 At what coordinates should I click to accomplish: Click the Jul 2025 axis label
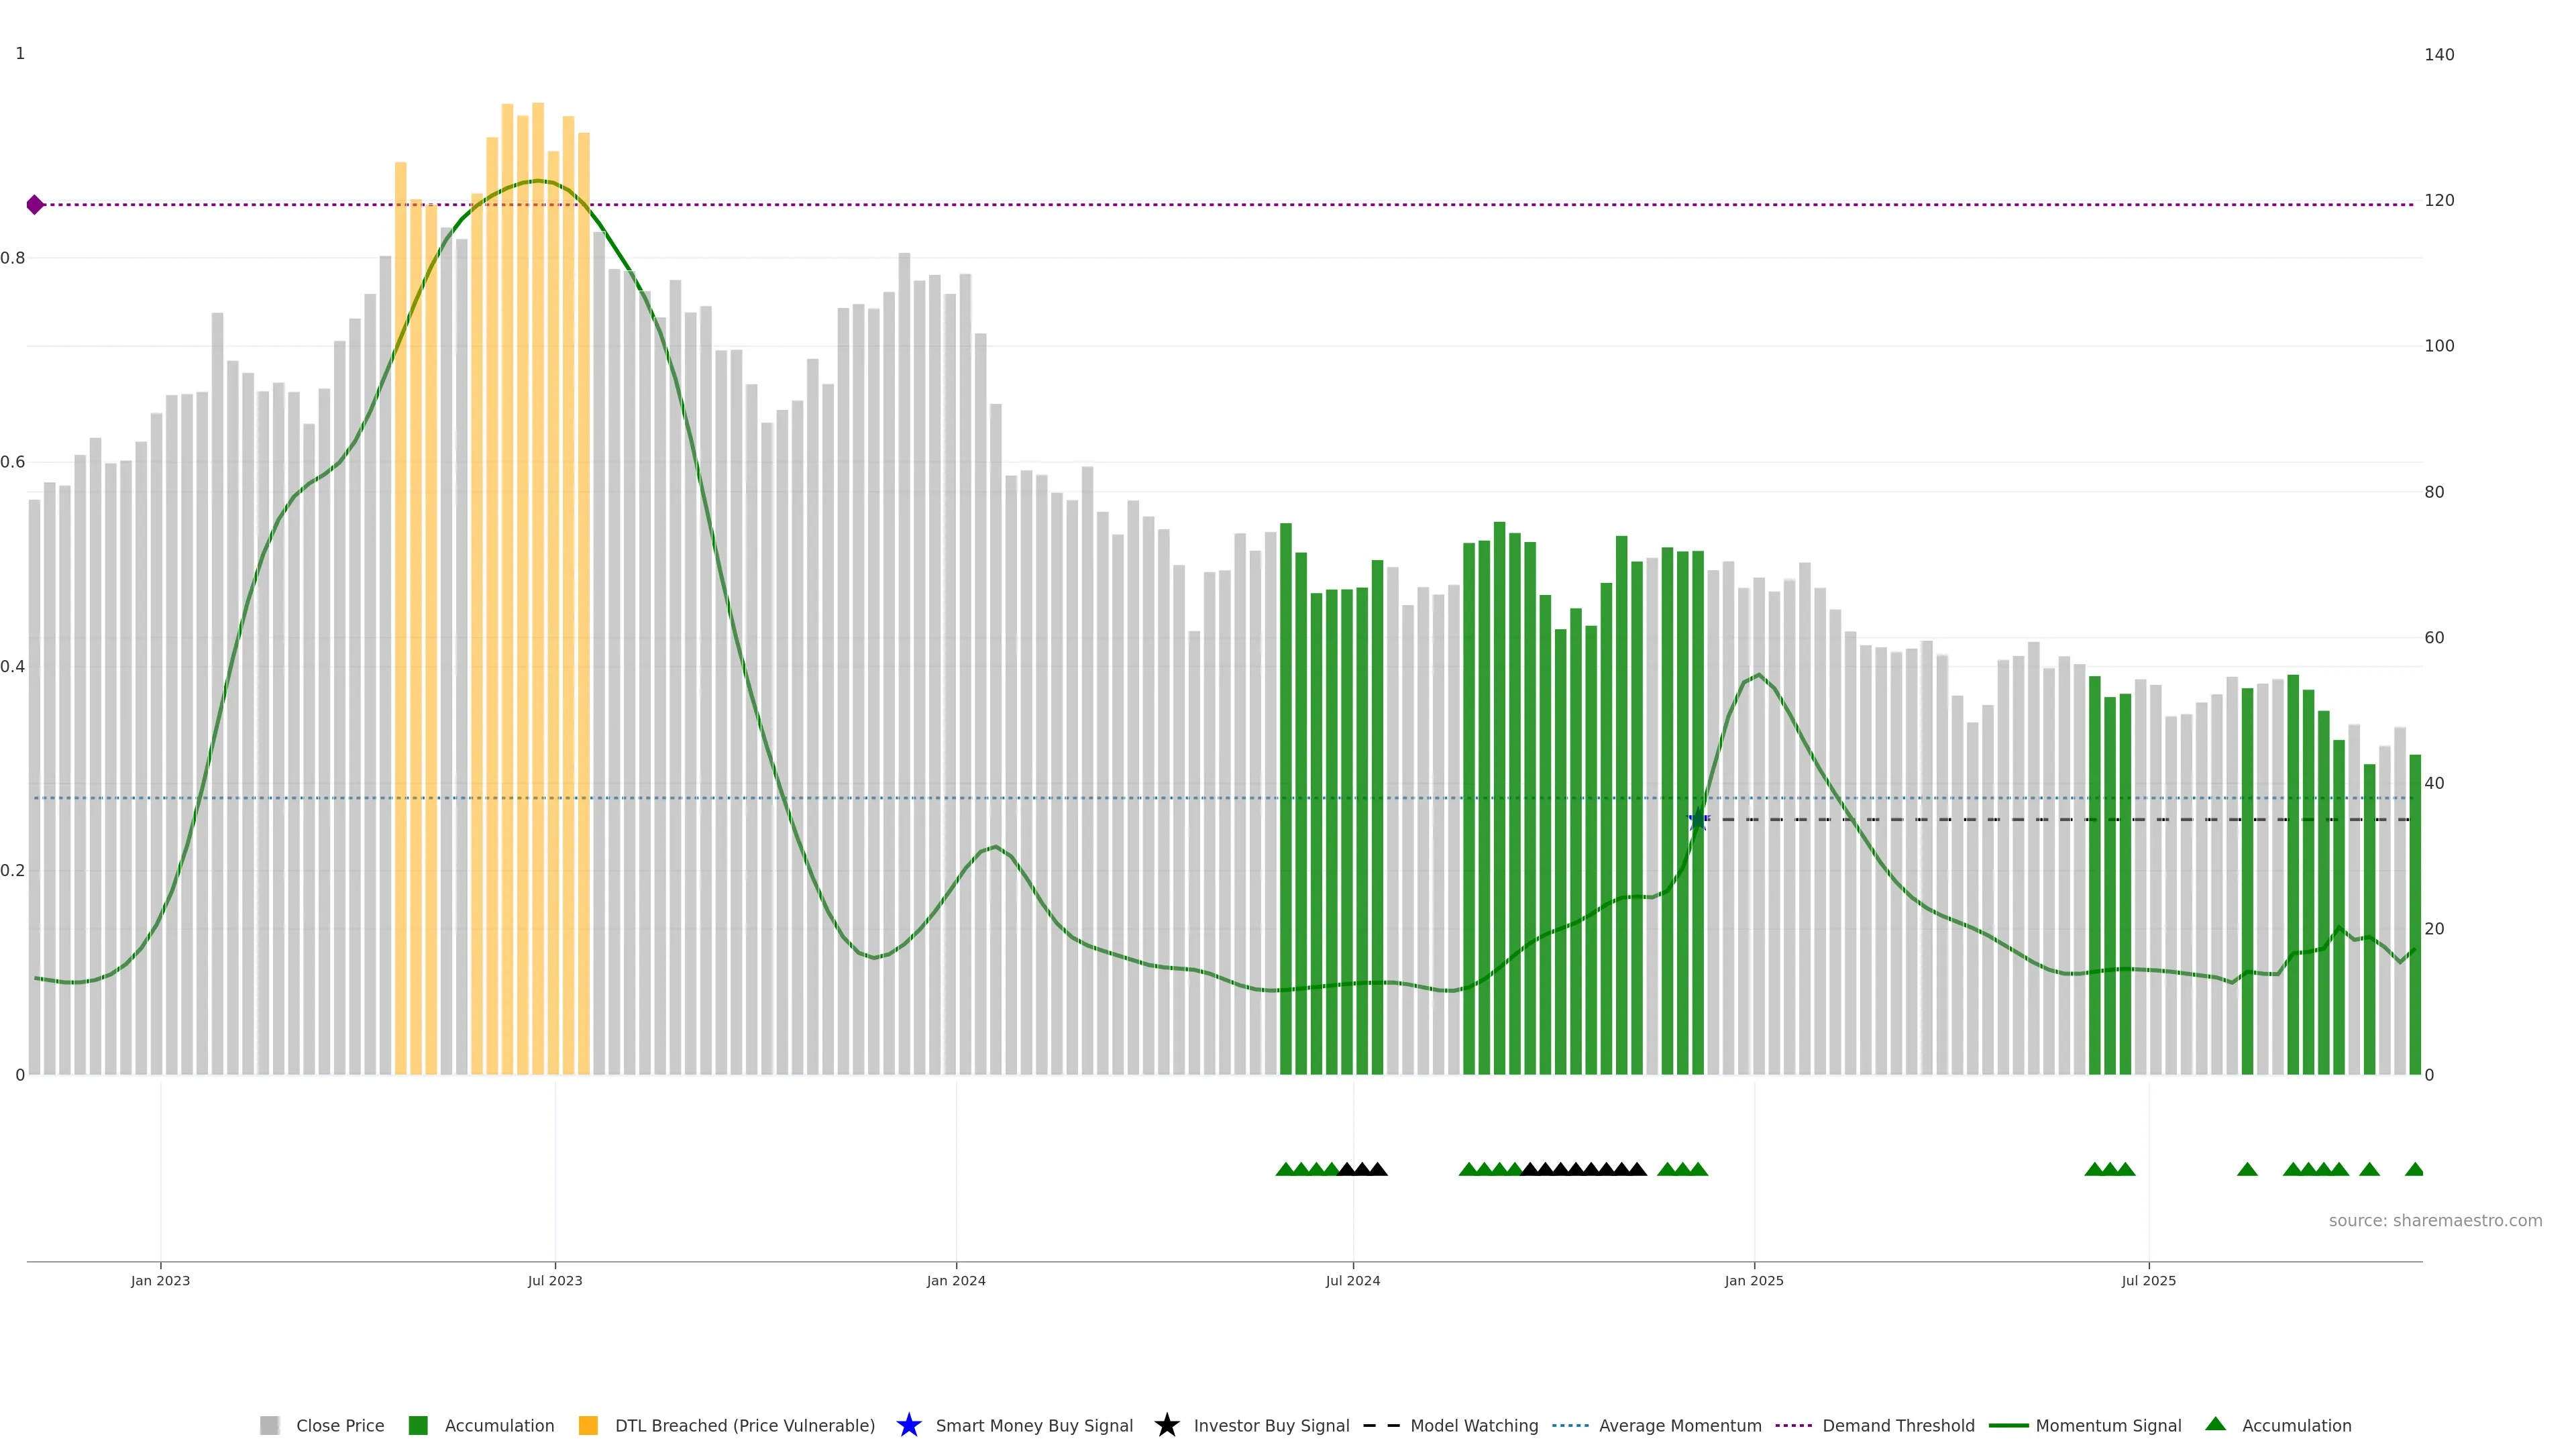(2148, 1280)
